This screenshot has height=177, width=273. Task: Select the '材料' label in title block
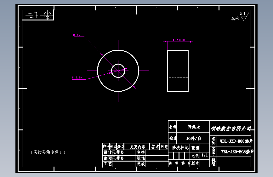173,127
